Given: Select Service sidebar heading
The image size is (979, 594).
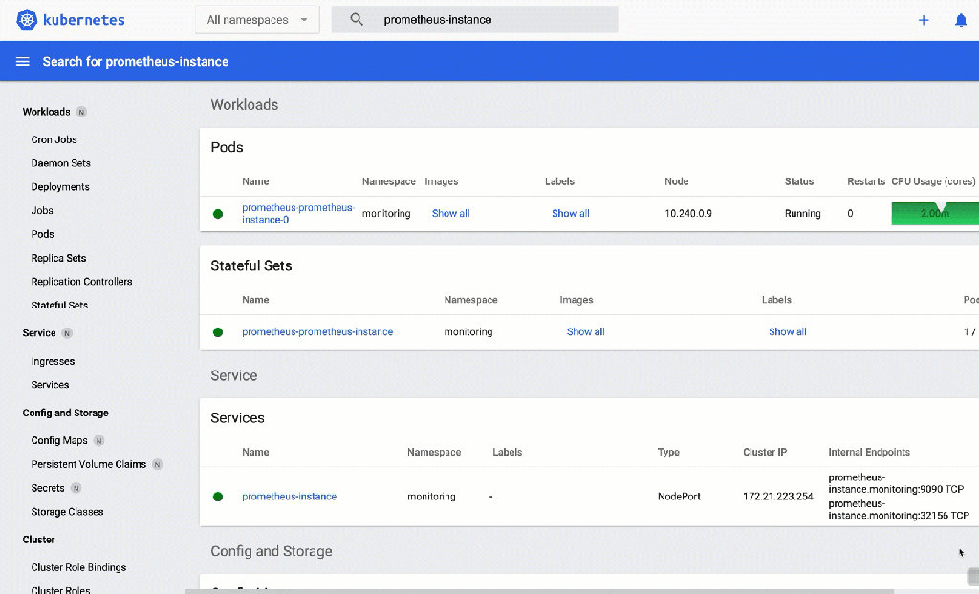Looking at the screenshot, I should pos(38,333).
